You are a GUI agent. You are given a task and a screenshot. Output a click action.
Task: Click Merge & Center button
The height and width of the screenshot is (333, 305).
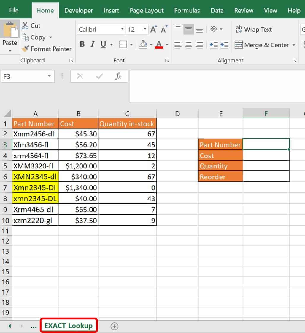pos(262,45)
